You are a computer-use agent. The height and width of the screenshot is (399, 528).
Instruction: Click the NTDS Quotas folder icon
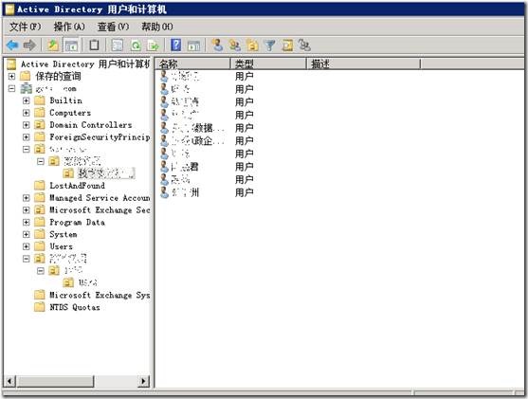coord(40,307)
